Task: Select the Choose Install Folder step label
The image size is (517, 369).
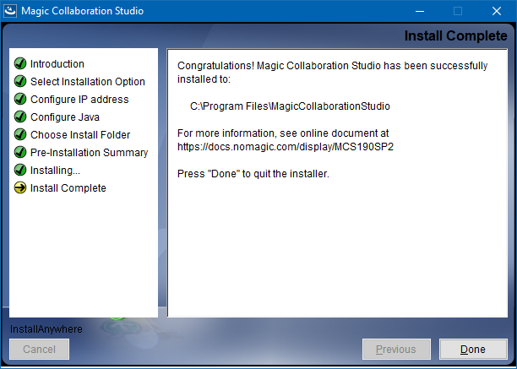Action: click(x=80, y=135)
